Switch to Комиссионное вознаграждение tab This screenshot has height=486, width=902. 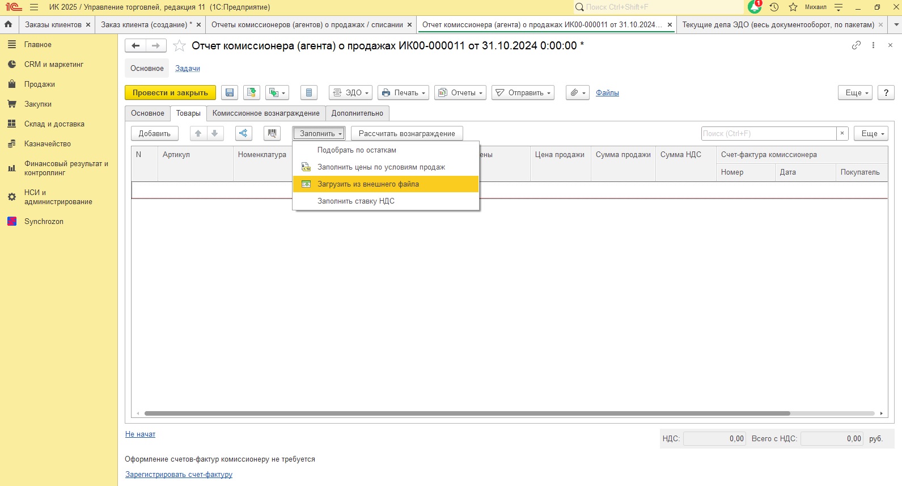[266, 113]
